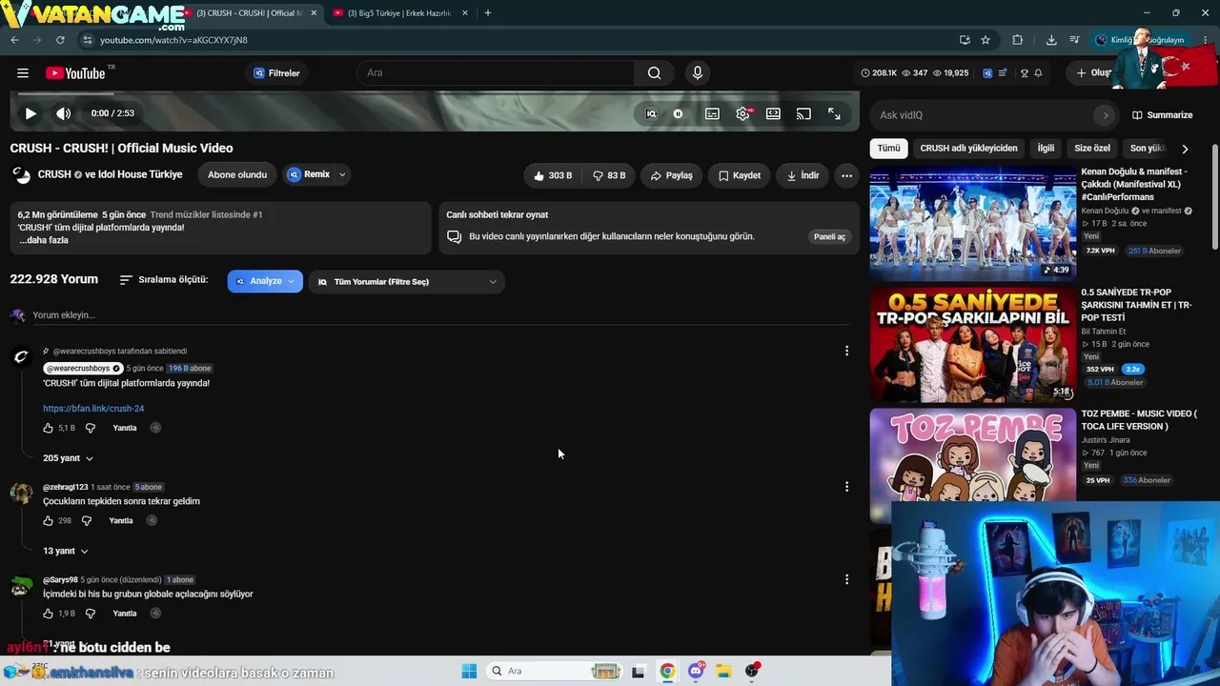
Task: Open video player settings gear
Action: 742,113
